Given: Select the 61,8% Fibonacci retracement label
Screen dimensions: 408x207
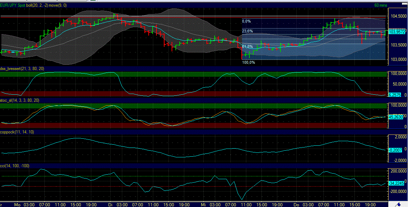Looking at the screenshot, I should [247, 46].
